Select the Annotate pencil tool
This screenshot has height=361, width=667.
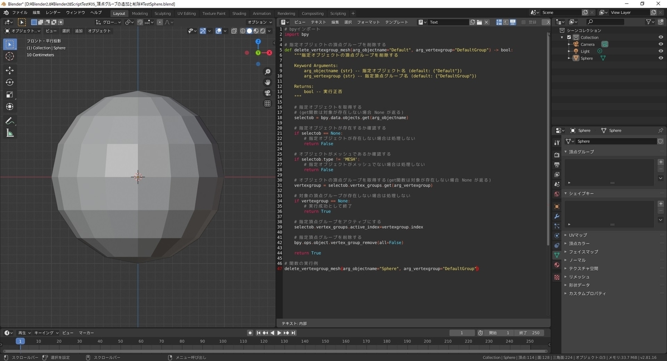pos(9,121)
